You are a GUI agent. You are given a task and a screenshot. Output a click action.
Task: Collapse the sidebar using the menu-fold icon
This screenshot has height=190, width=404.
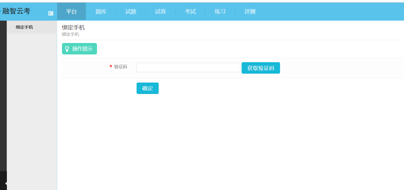(x=50, y=13)
